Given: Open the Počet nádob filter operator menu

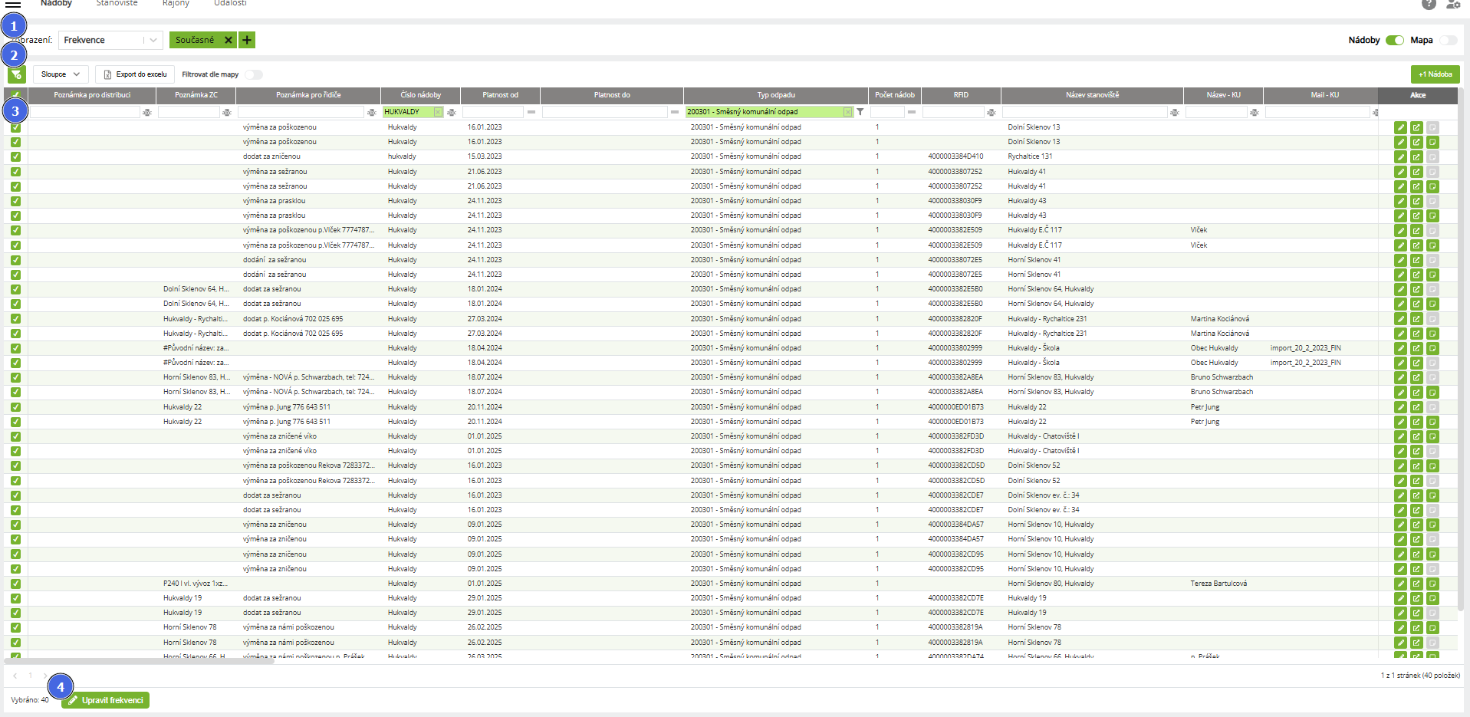Looking at the screenshot, I should [x=912, y=112].
